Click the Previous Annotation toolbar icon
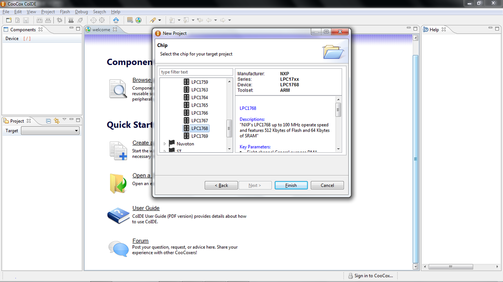The width and height of the screenshot is (503, 282). point(186,20)
